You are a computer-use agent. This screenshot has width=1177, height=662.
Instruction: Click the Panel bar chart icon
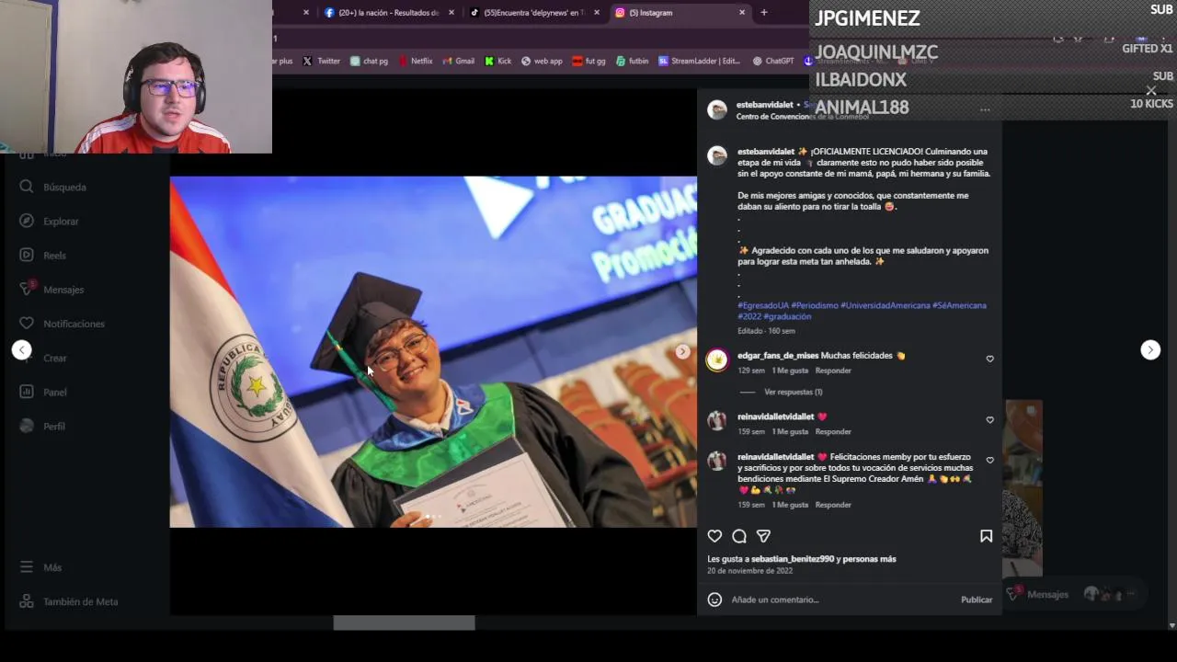tap(27, 392)
